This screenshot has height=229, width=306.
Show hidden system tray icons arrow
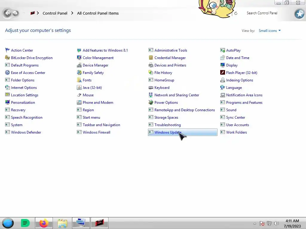(255, 223)
